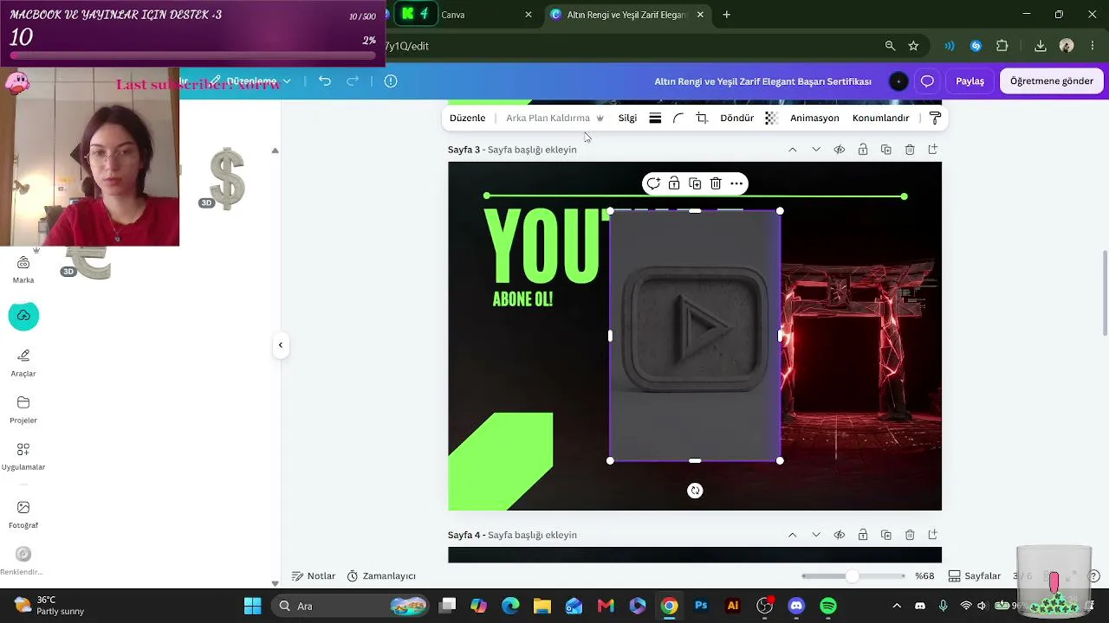Click the Öğretmene gönder button
Screen dimensions: 1109x623
1052,80
